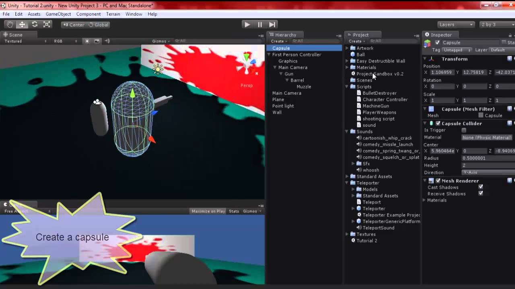Click the Radius value field
Screen dimensions: 515x289
[x=488, y=158]
